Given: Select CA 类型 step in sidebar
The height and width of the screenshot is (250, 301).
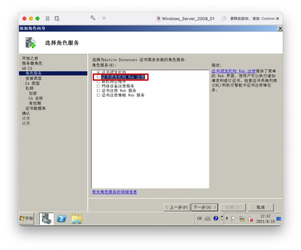Looking at the screenshot, I should click(x=32, y=83).
